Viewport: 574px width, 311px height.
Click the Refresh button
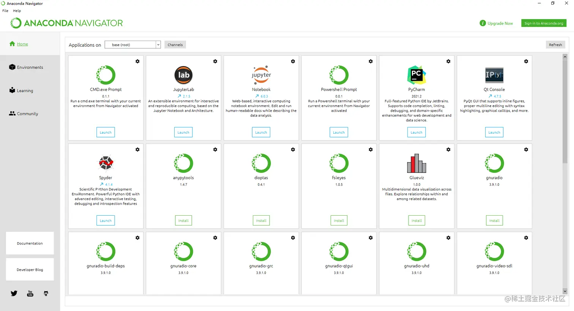[x=555, y=45]
